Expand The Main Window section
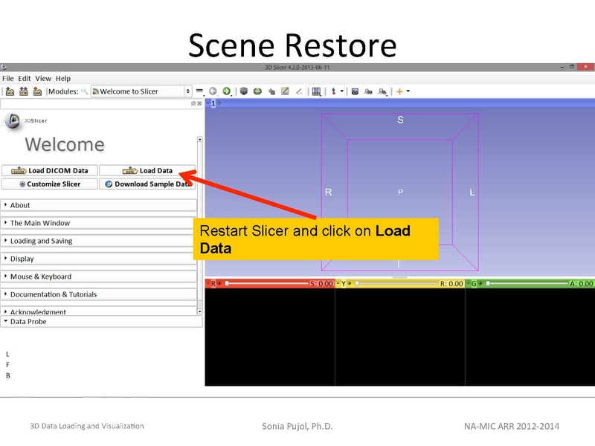This screenshot has height=446, width=595. point(99,223)
